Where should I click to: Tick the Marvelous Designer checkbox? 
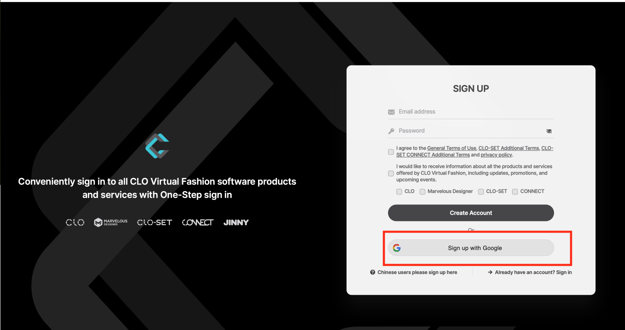422,192
